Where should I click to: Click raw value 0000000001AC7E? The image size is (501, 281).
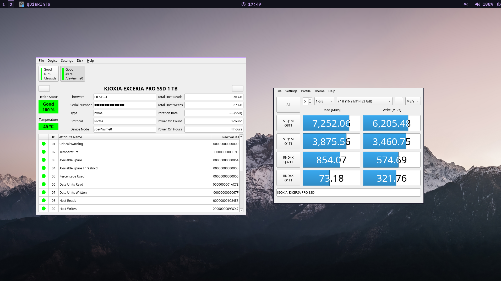(x=226, y=184)
